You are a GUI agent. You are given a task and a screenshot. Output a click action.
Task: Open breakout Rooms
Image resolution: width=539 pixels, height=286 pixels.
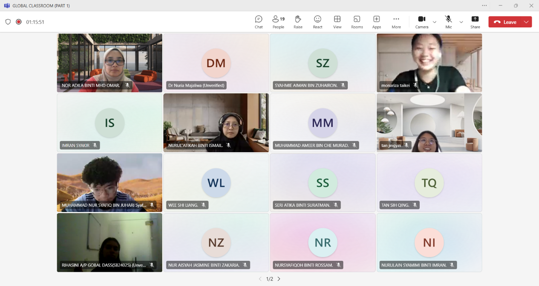click(x=357, y=22)
